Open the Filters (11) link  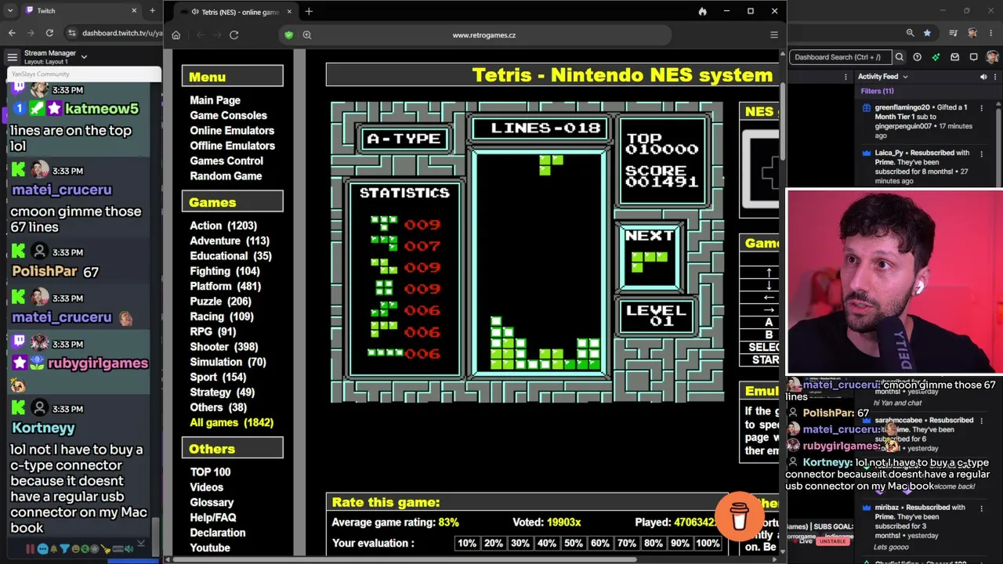877,91
